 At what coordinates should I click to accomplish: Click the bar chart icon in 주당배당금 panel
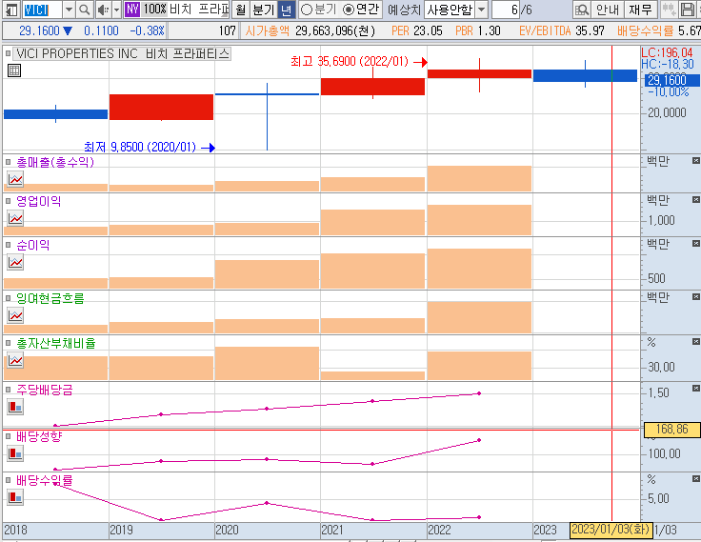(15, 407)
